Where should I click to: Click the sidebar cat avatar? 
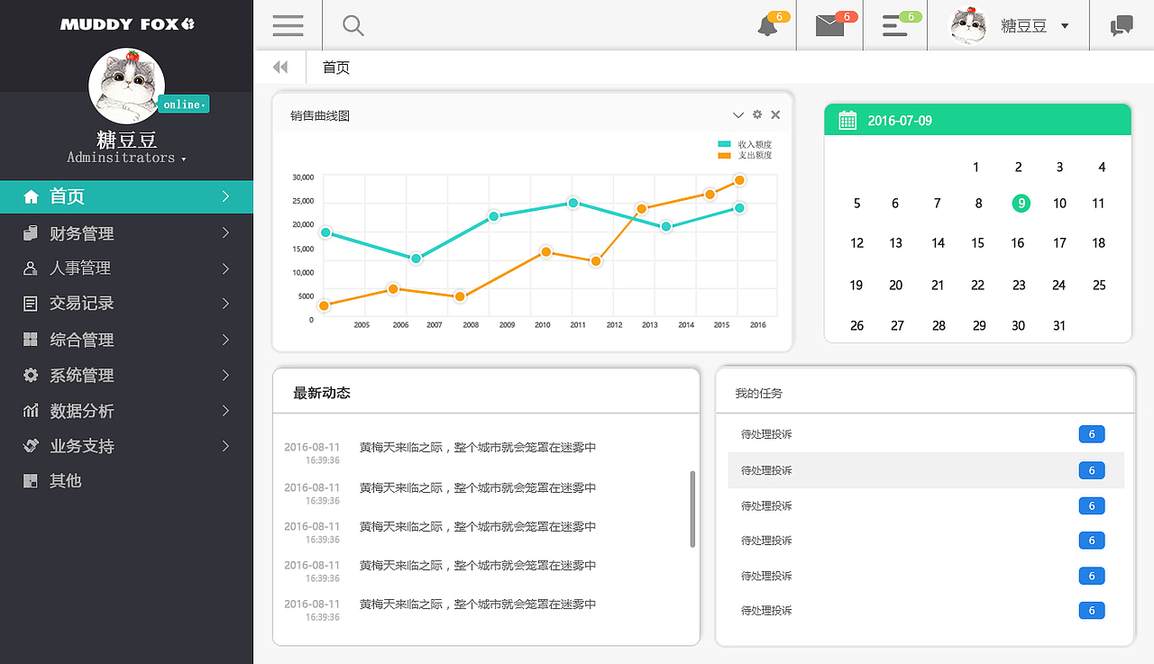pyautogui.click(x=127, y=86)
